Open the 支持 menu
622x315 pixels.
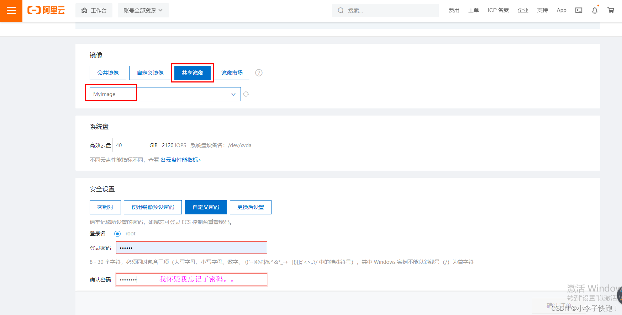tap(543, 10)
